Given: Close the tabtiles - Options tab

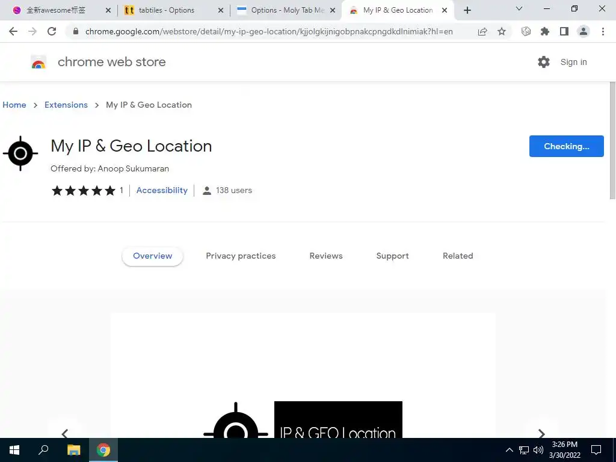Looking at the screenshot, I should point(221,10).
